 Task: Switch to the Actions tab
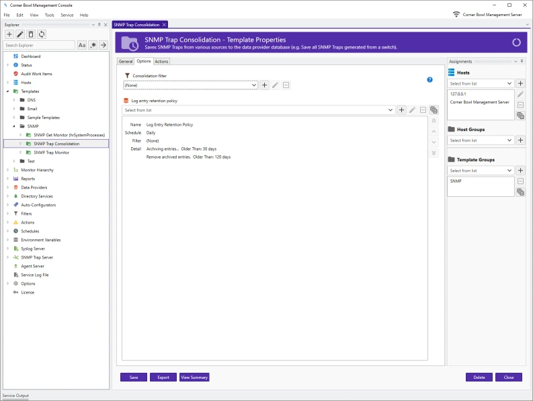click(x=161, y=61)
